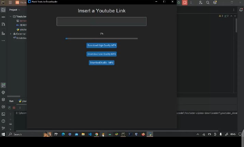Select the README file in project tree
This screenshot has height=147, width=244.
click(22, 25)
